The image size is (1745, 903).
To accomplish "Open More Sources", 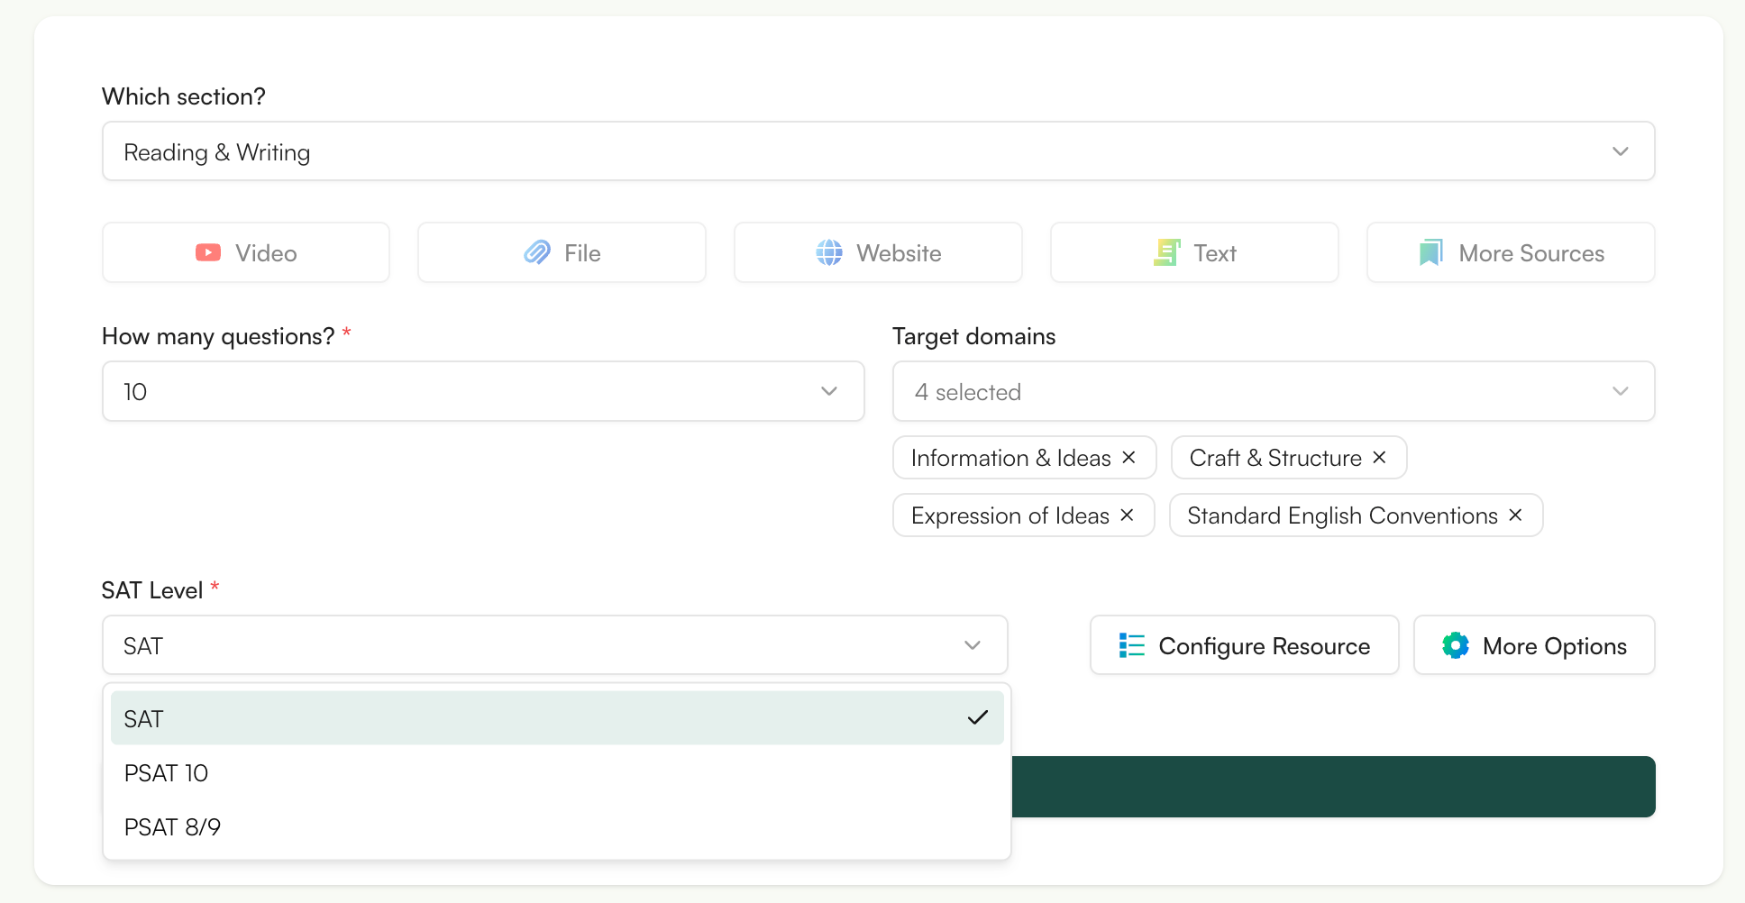I will (1511, 252).
